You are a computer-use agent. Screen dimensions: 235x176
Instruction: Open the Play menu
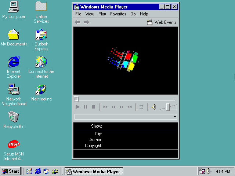102,14
